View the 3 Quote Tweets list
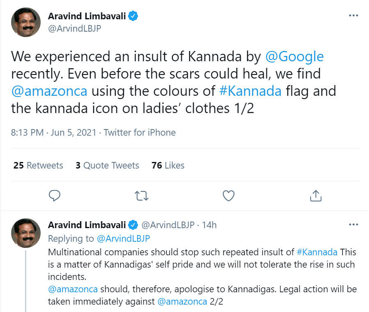Image resolution: width=369 pixels, height=312 pixels. pyautogui.click(x=107, y=165)
